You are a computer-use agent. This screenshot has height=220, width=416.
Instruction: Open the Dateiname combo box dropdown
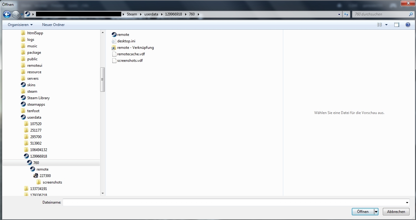(407, 202)
